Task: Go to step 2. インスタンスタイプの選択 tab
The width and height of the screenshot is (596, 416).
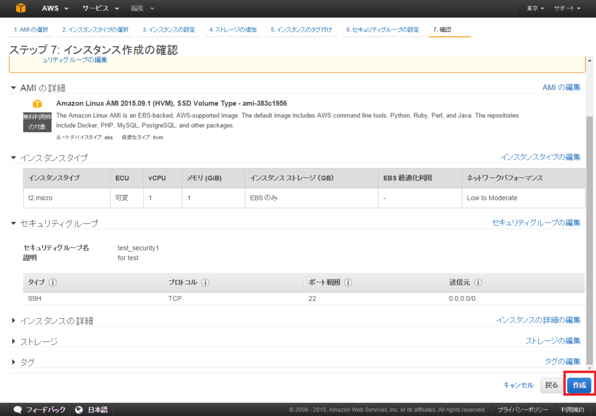Action: [95, 30]
